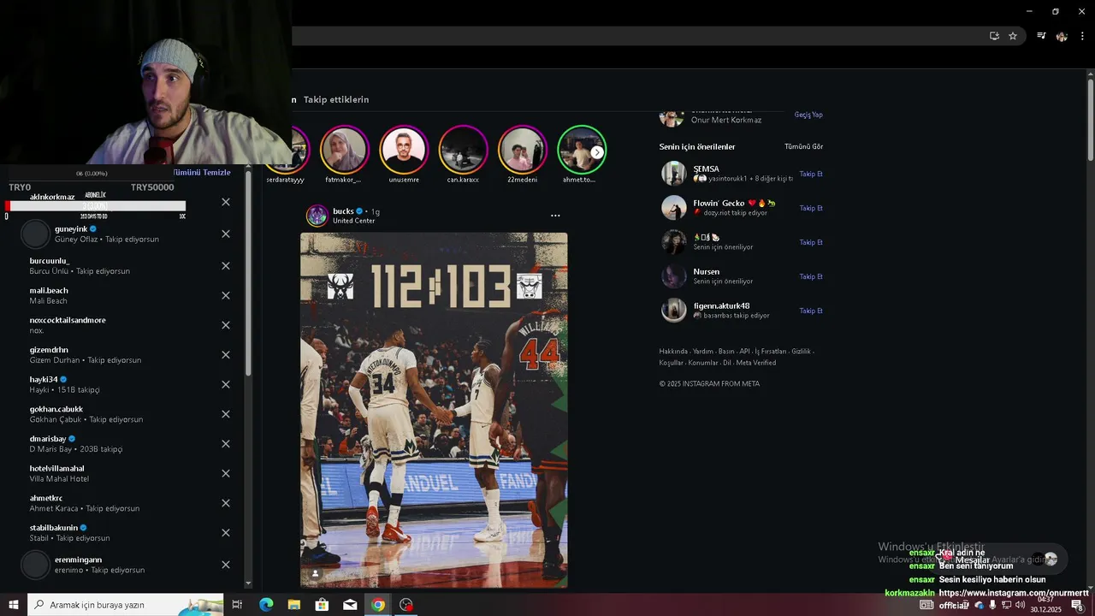Viewport: 1095px width, 616px height.
Task: Launch Microsoft Edge from taskbar
Action: [x=266, y=605]
